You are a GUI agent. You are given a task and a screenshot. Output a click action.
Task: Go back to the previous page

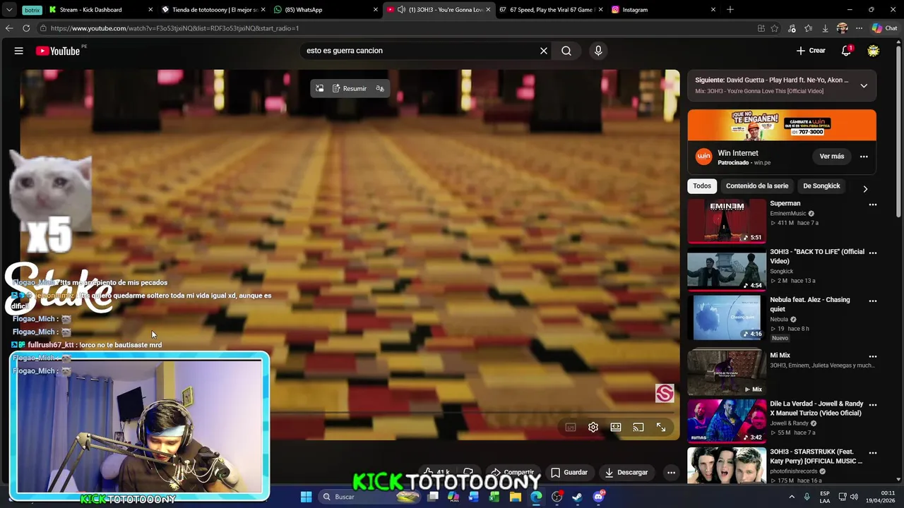coord(9,28)
